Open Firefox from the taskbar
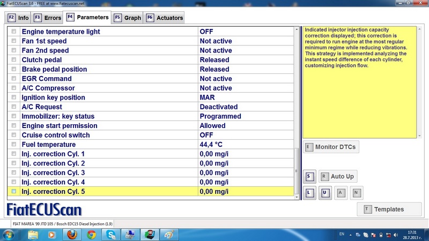The height and width of the screenshot is (241, 429). [x=71, y=235]
